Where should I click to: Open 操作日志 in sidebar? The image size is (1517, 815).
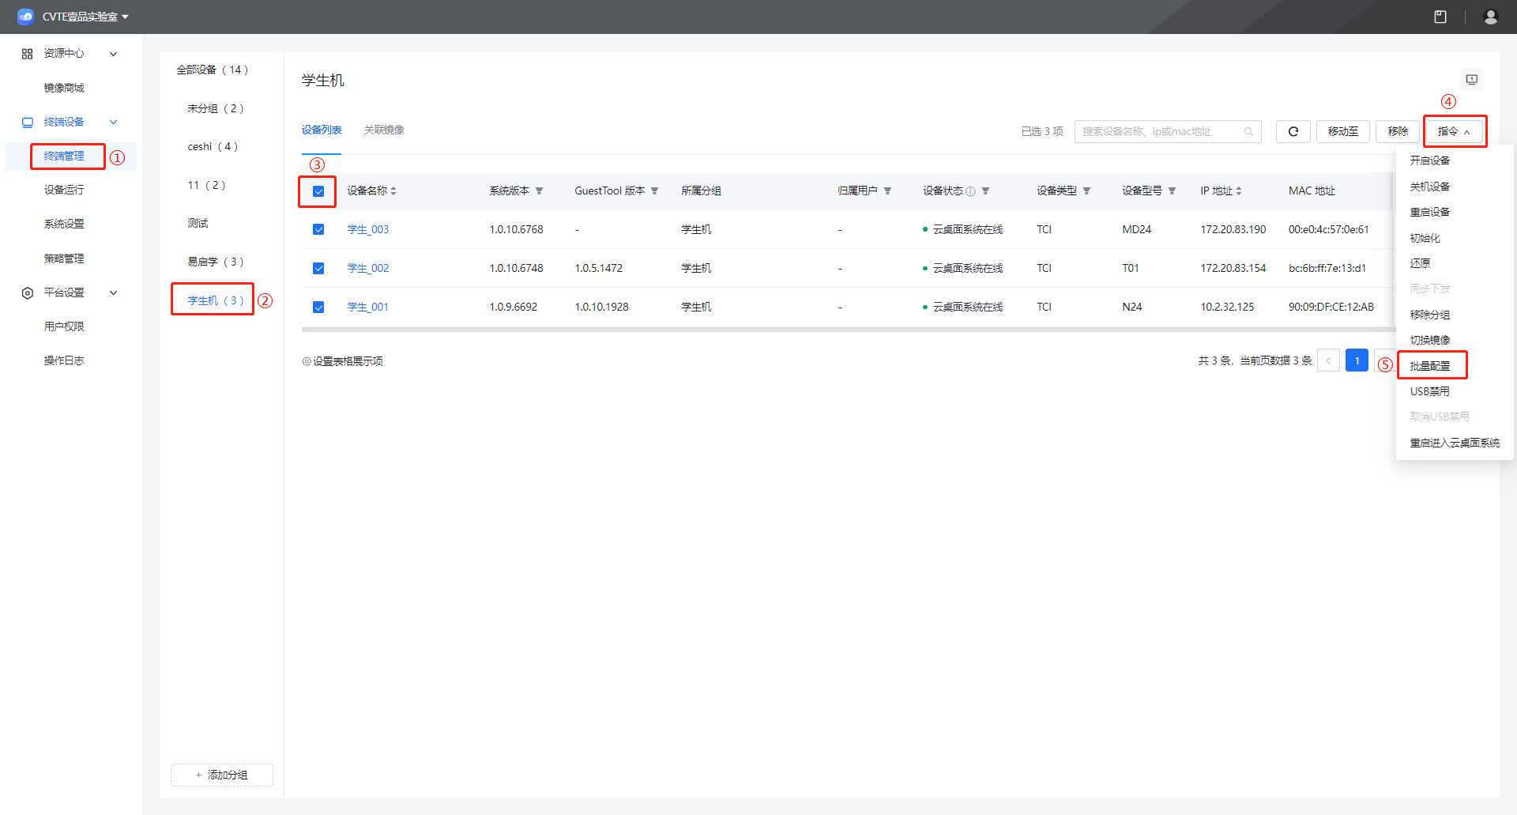[x=64, y=360]
